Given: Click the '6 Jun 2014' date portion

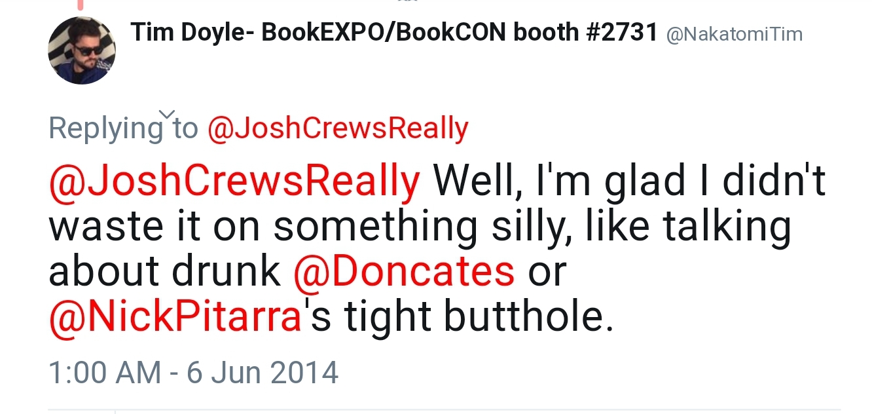Looking at the screenshot, I should click(263, 373).
